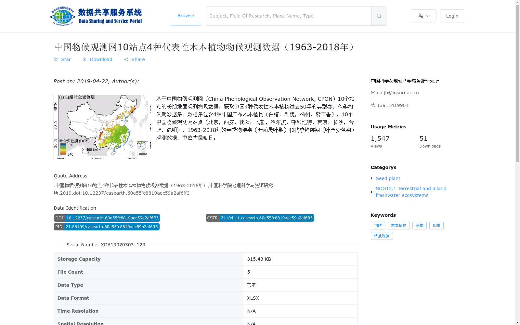Click the phone number 13911419964

click(x=393, y=105)
